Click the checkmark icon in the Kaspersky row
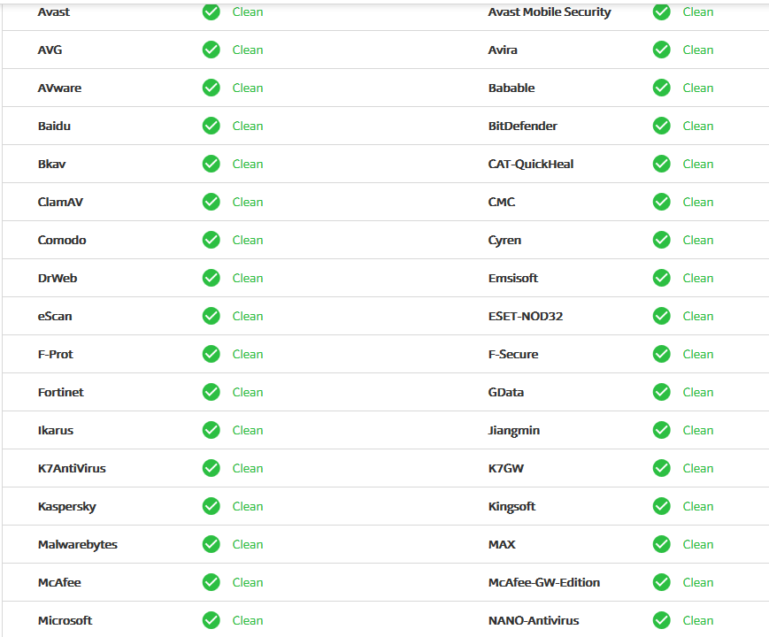Image resolution: width=769 pixels, height=637 pixels. [x=211, y=506]
